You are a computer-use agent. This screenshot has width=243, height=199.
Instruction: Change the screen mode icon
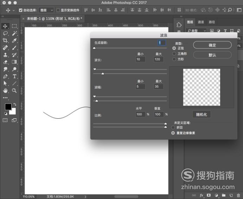coord(14,120)
